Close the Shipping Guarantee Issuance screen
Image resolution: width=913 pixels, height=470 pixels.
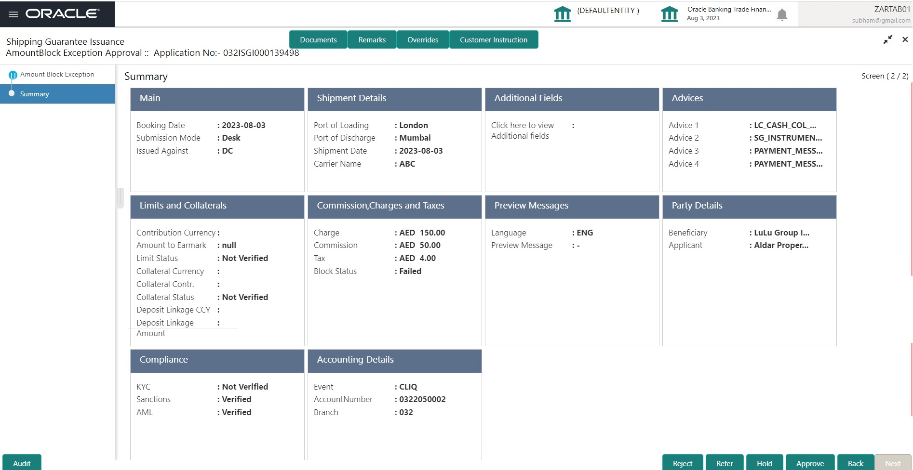click(905, 39)
